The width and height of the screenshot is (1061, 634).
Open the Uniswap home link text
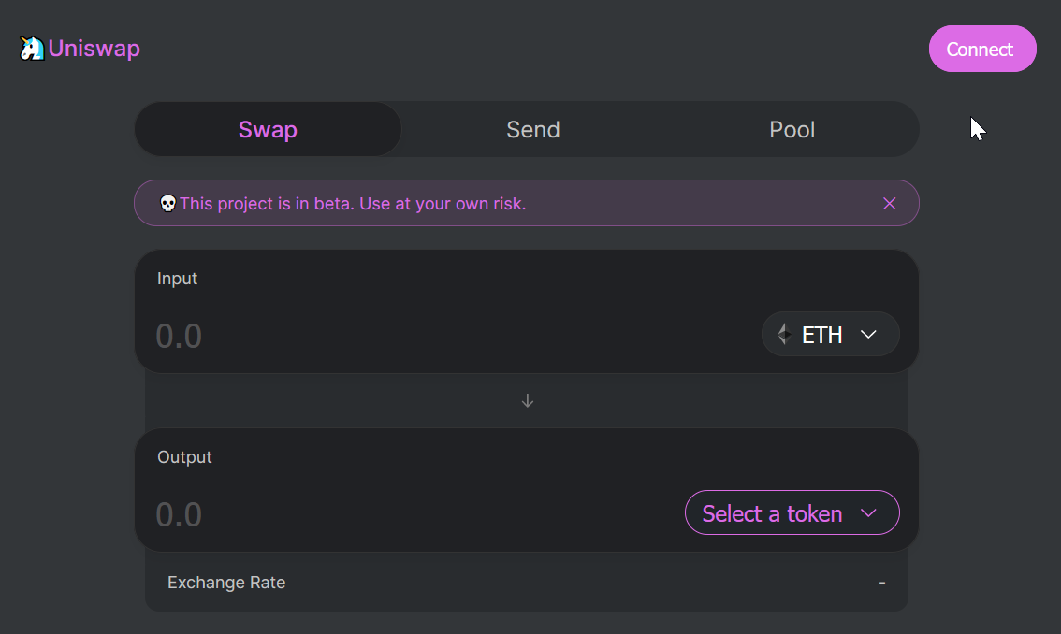click(x=94, y=48)
